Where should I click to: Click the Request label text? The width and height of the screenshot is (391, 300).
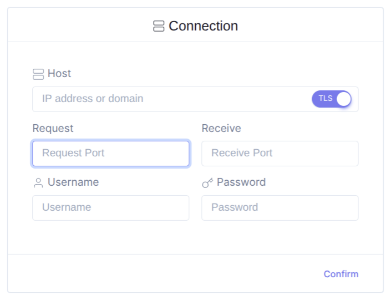pyautogui.click(x=53, y=128)
